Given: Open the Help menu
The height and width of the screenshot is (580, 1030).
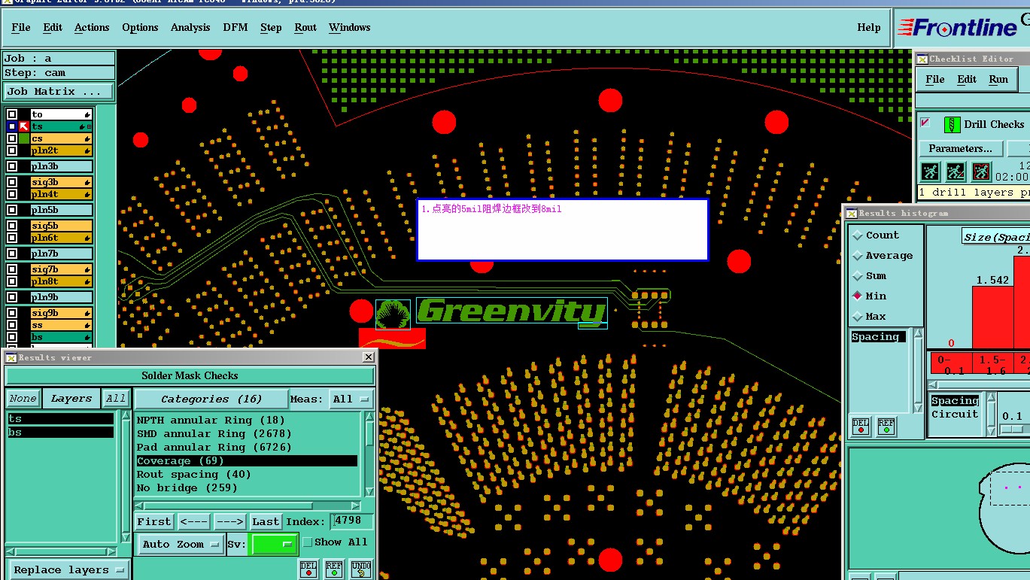Looking at the screenshot, I should click(869, 27).
